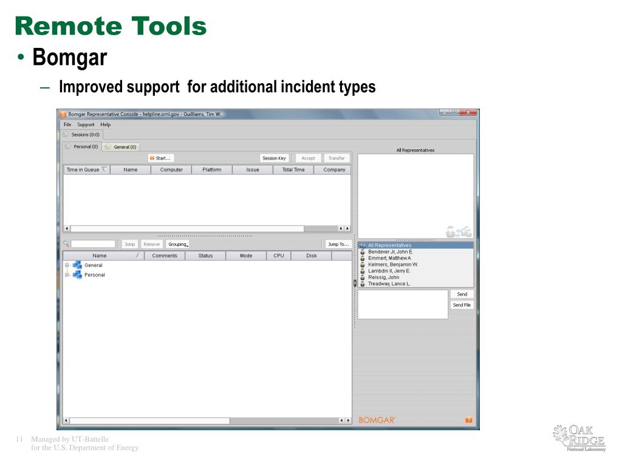Switch to the Personal (0) queue tab
Screen dimensions: 622x466
click(82, 147)
